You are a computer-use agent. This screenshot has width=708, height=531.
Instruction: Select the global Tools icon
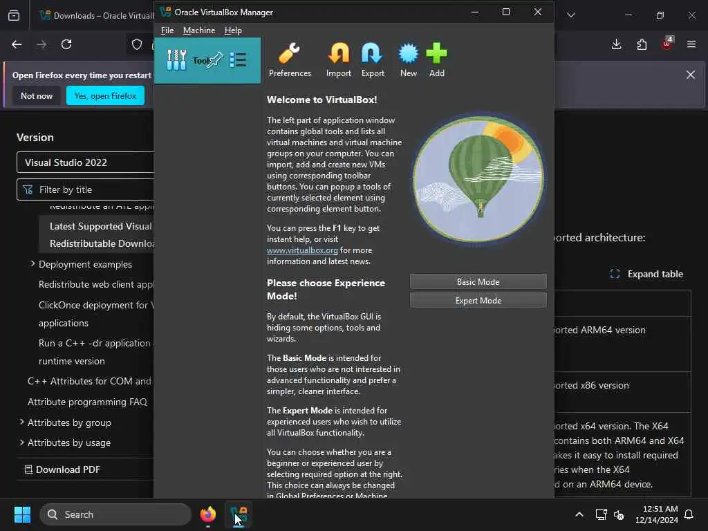176,60
